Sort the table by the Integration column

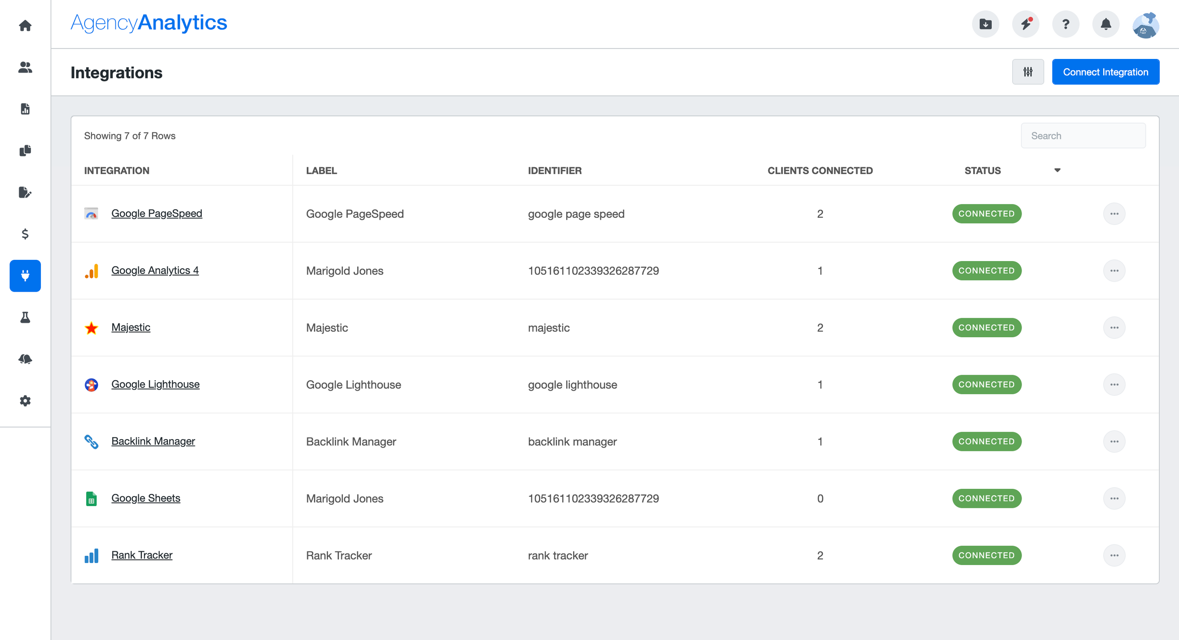pos(117,170)
